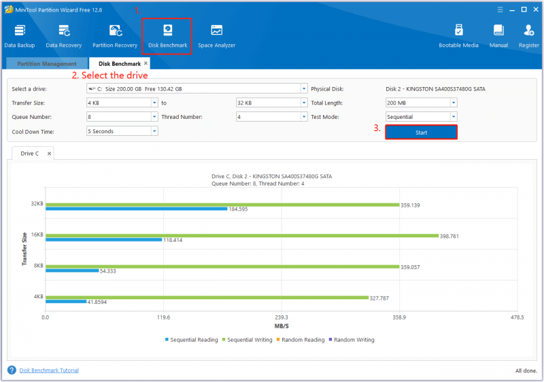
Task: Open Partition Recovery wizard
Action: tap(115, 36)
